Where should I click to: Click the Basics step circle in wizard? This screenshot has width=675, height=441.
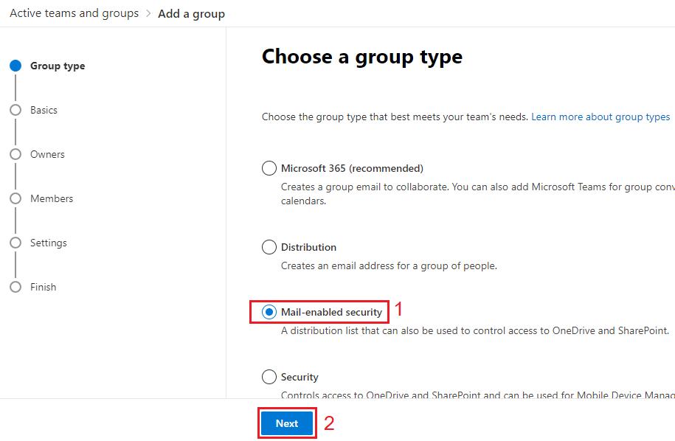pyautogui.click(x=15, y=110)
